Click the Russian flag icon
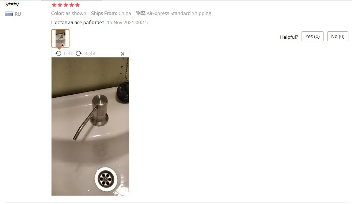 coord(9,14)
